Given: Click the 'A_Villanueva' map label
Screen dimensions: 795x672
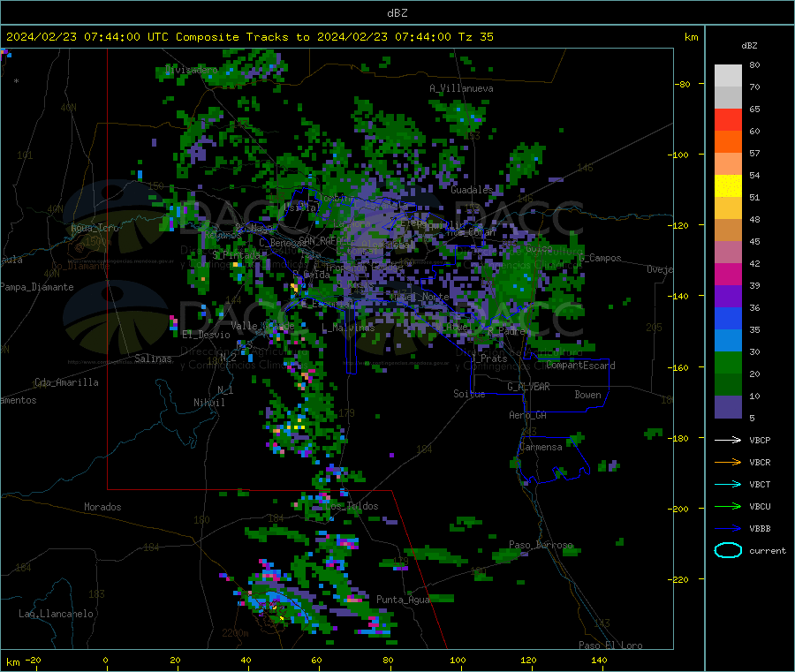Looking at the screenshot, I should click(461, 88).
